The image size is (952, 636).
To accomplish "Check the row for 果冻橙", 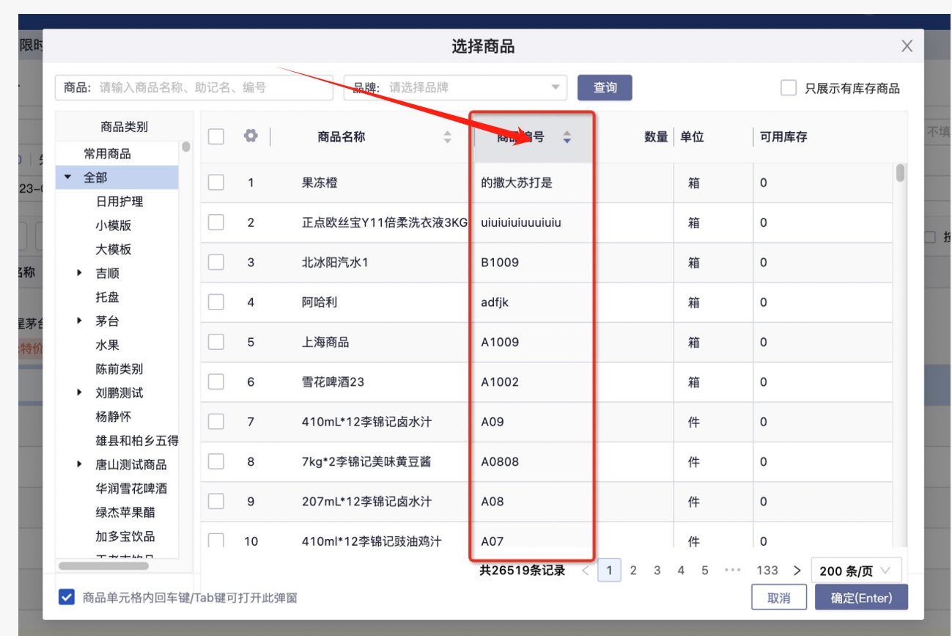I will [x=215, y=183].
